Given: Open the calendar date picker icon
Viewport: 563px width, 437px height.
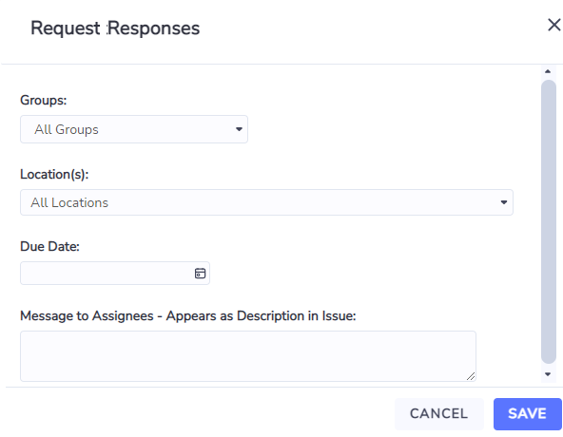Looking at the screenshot, I should [200, 274].
